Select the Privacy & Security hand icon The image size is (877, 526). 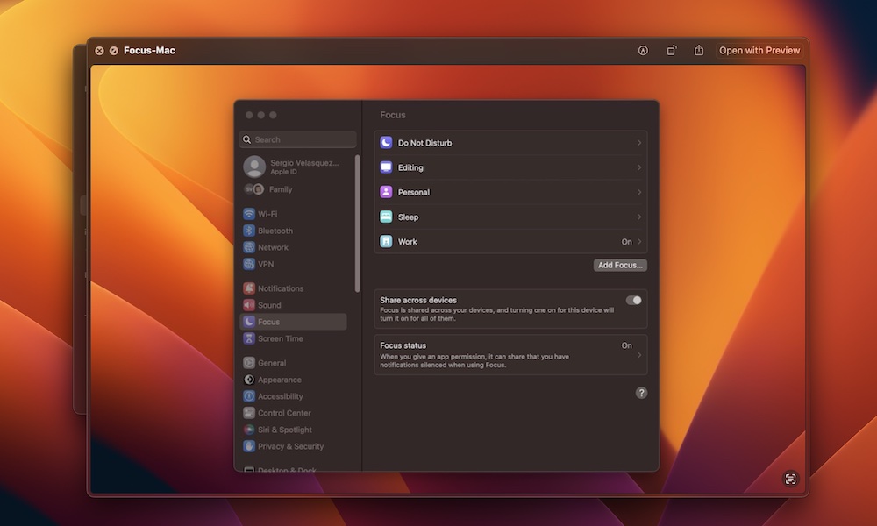(x=249, y=446)
